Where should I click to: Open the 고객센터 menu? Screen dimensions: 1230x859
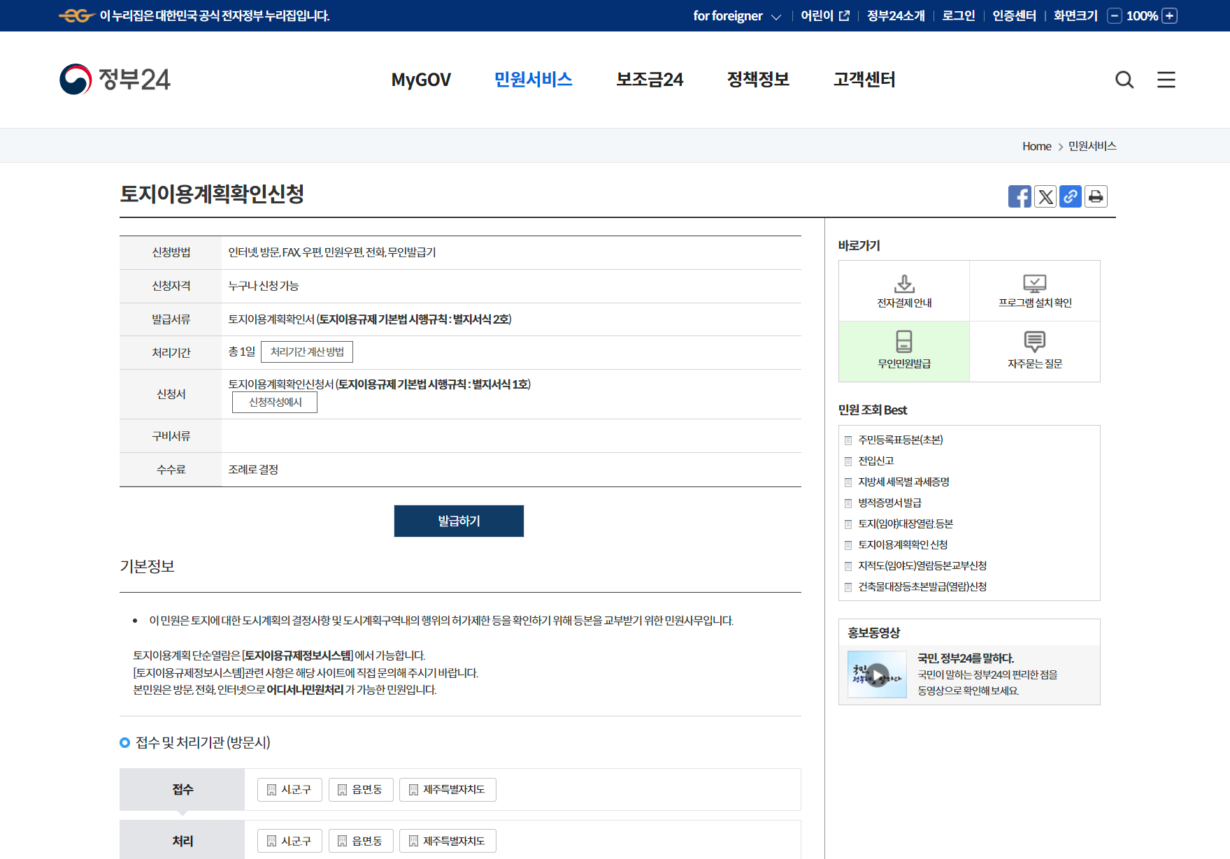864,80
